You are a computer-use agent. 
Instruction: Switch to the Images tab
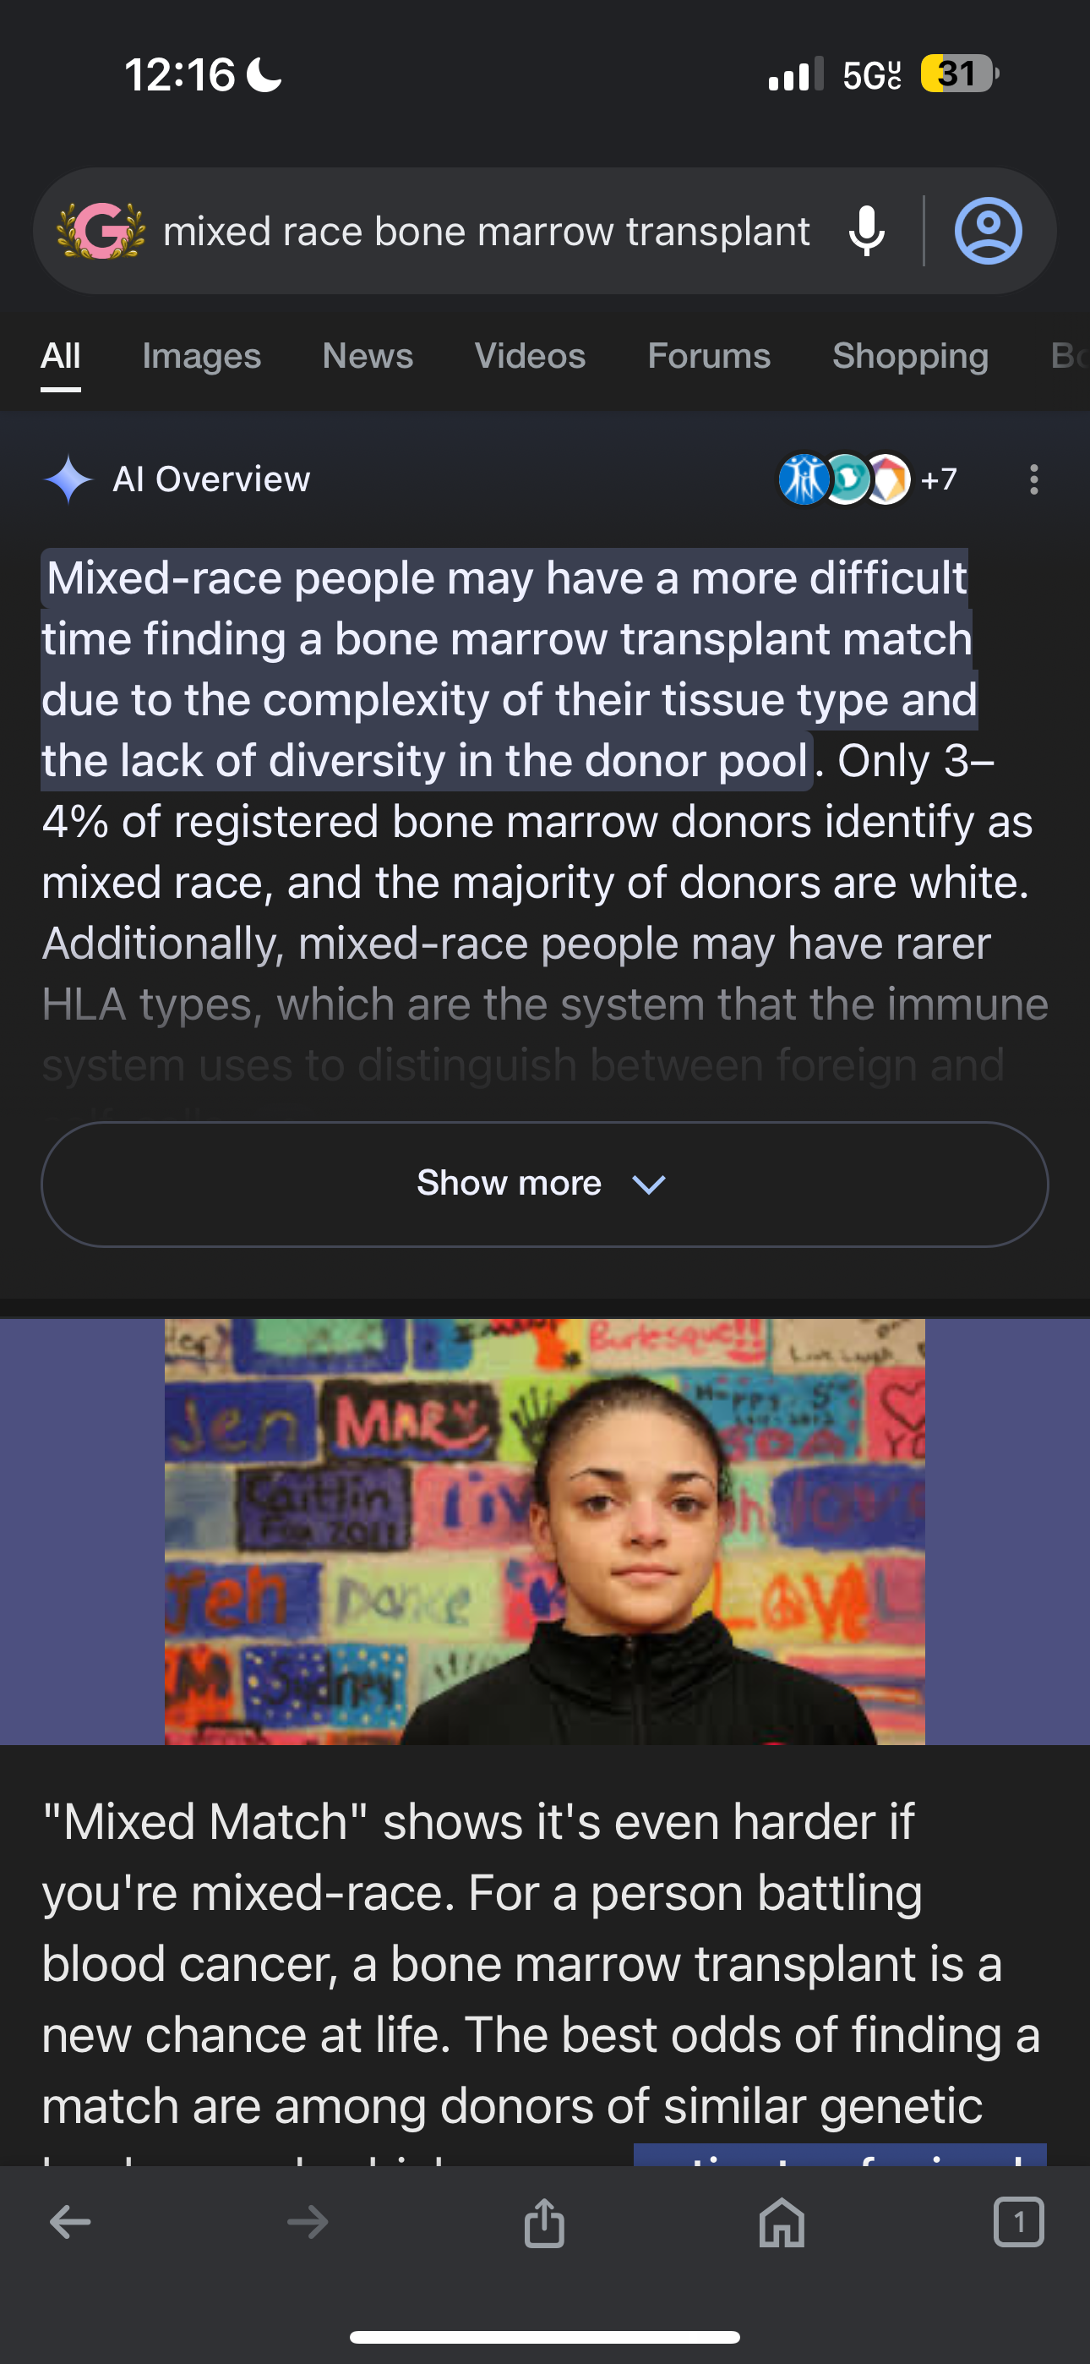202,356
